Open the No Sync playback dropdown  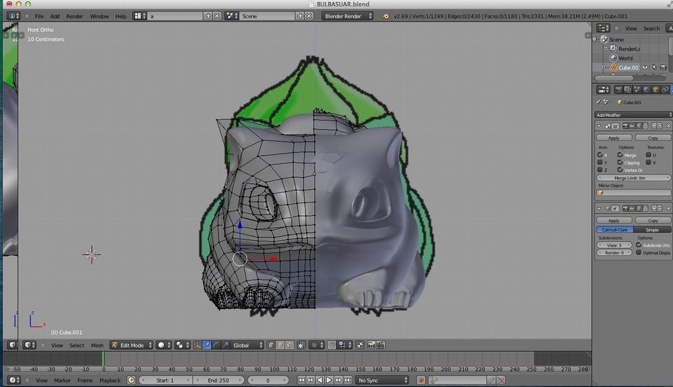click(x=382, y=380)
